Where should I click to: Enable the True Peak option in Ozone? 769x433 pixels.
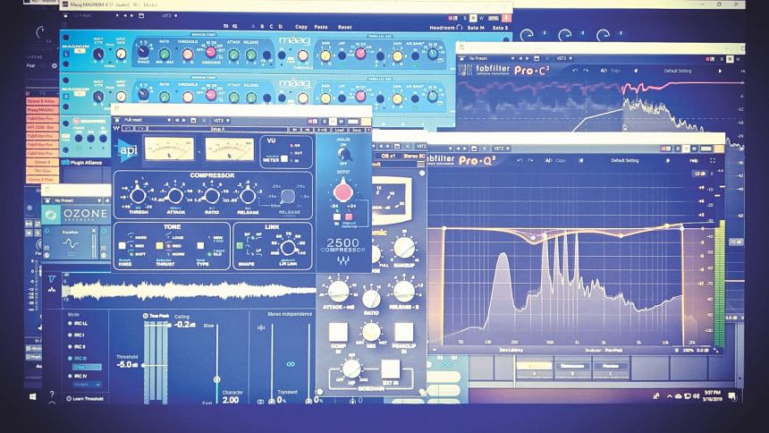[146, 316]
